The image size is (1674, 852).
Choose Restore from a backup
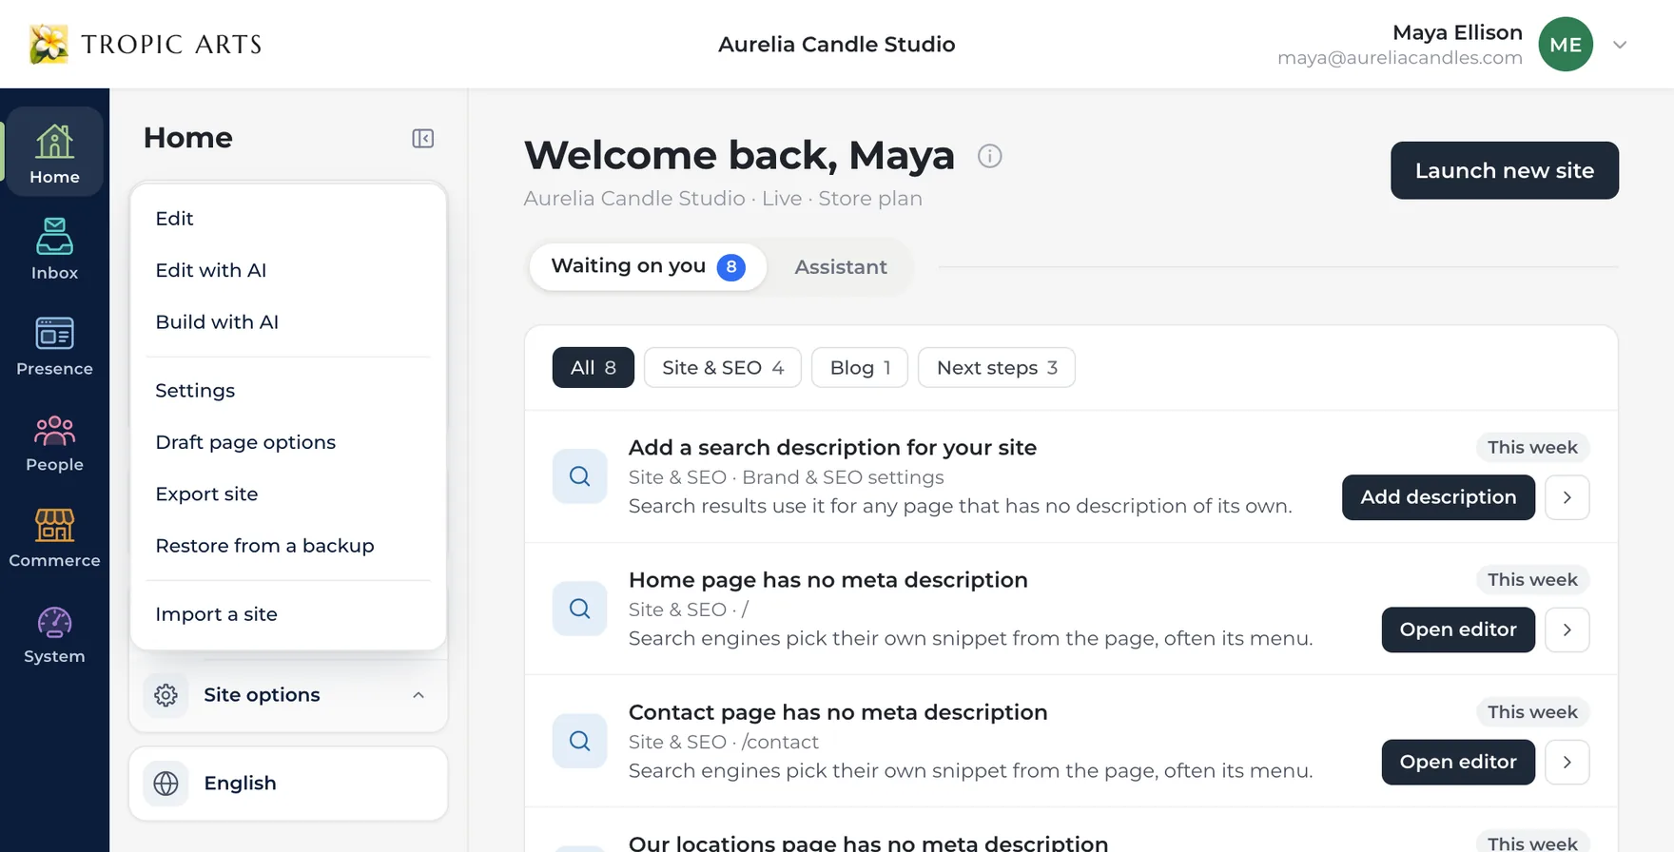click(288, 546)
